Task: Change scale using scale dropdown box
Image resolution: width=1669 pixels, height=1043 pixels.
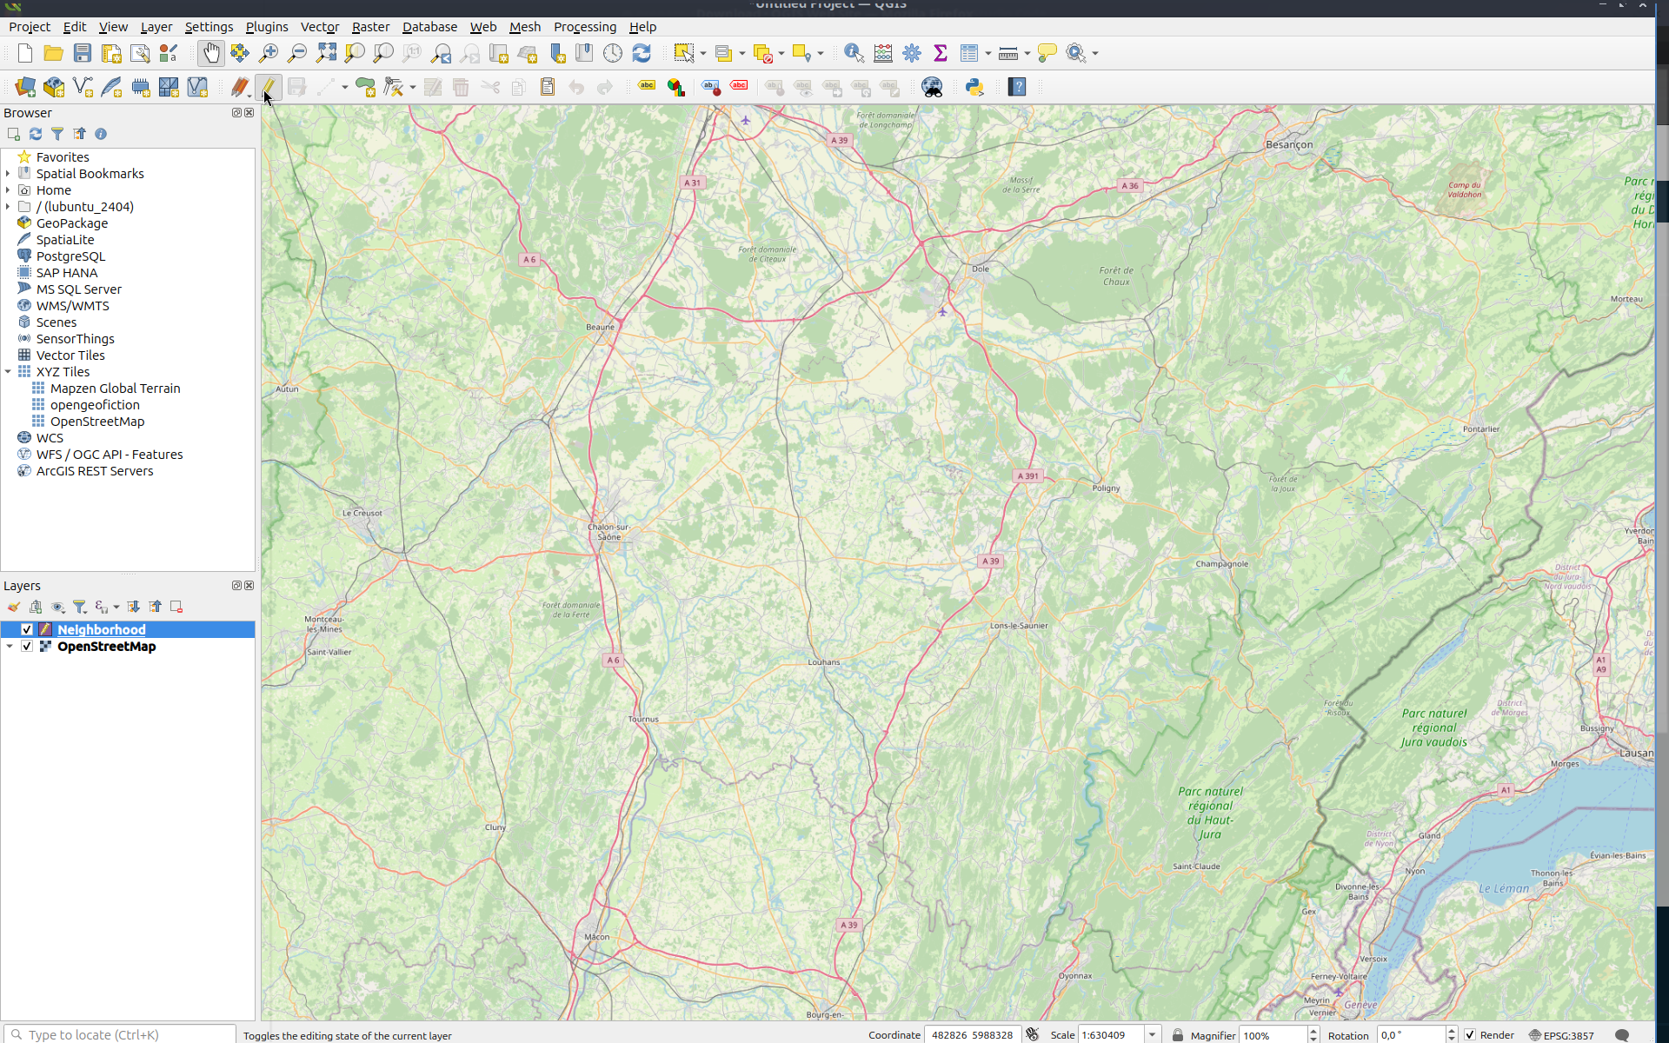Action: click(x=1151, y=1034)
